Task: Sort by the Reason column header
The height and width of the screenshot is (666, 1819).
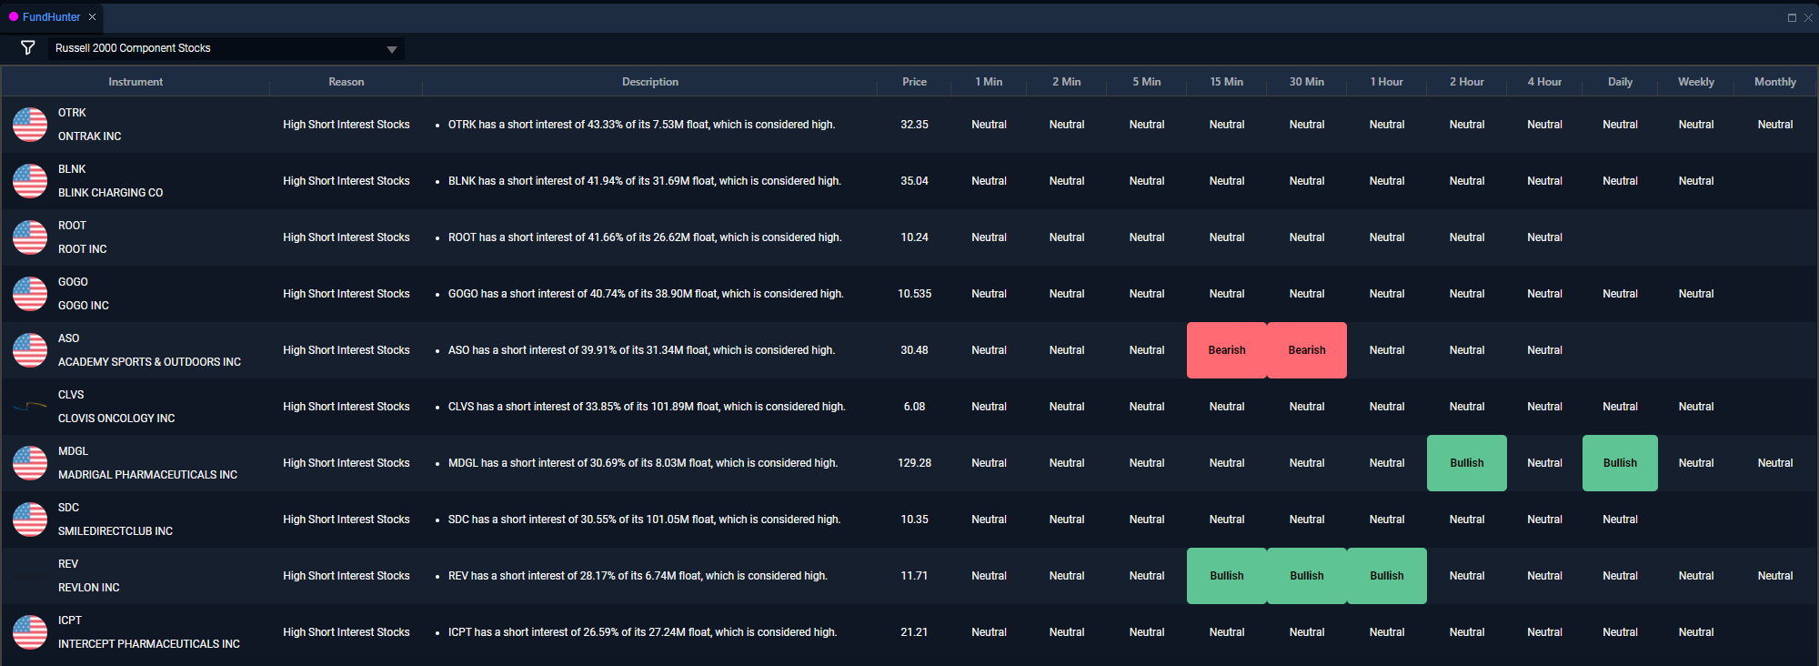Action: tap(347, 82)
